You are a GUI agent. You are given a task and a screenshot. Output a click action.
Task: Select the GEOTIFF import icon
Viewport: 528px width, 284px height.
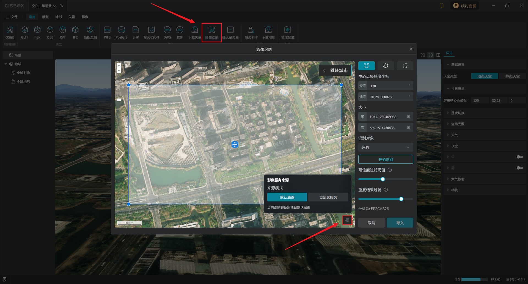pos(251,32)
